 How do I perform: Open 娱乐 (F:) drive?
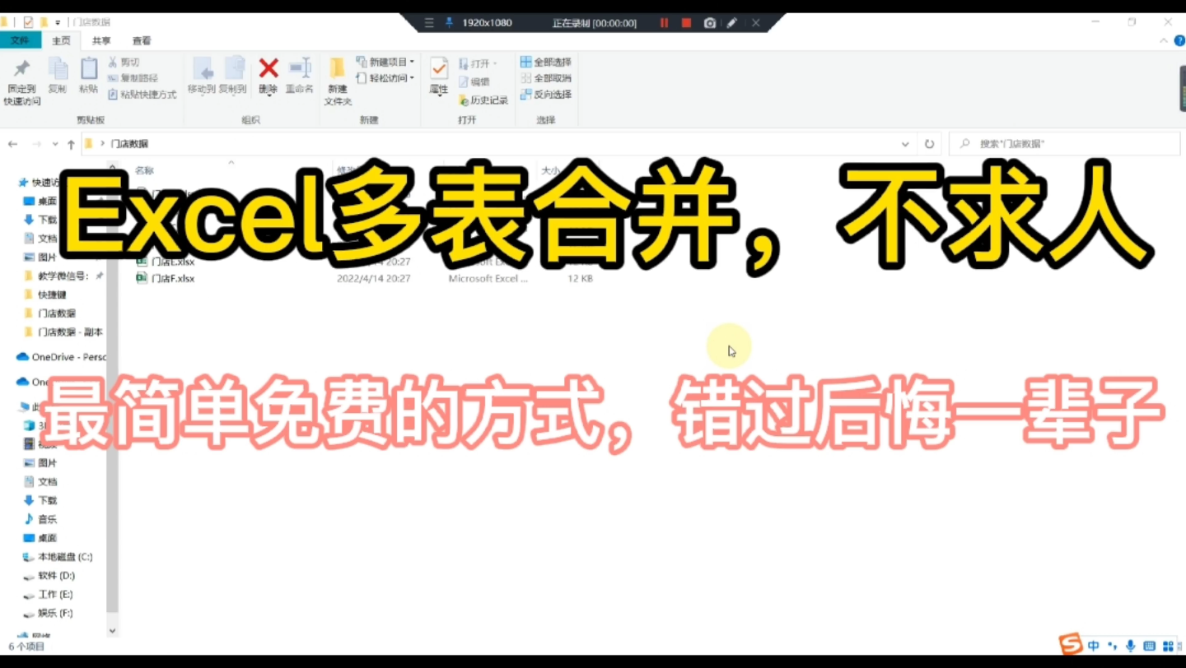49,613
